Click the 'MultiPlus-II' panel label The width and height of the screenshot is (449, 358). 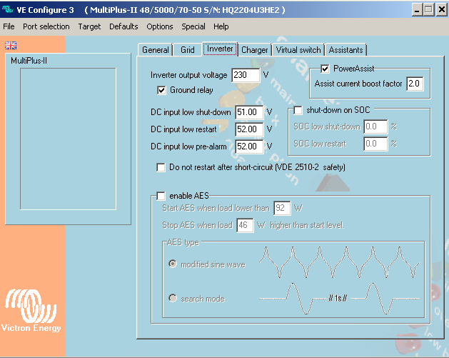point(29,61)
